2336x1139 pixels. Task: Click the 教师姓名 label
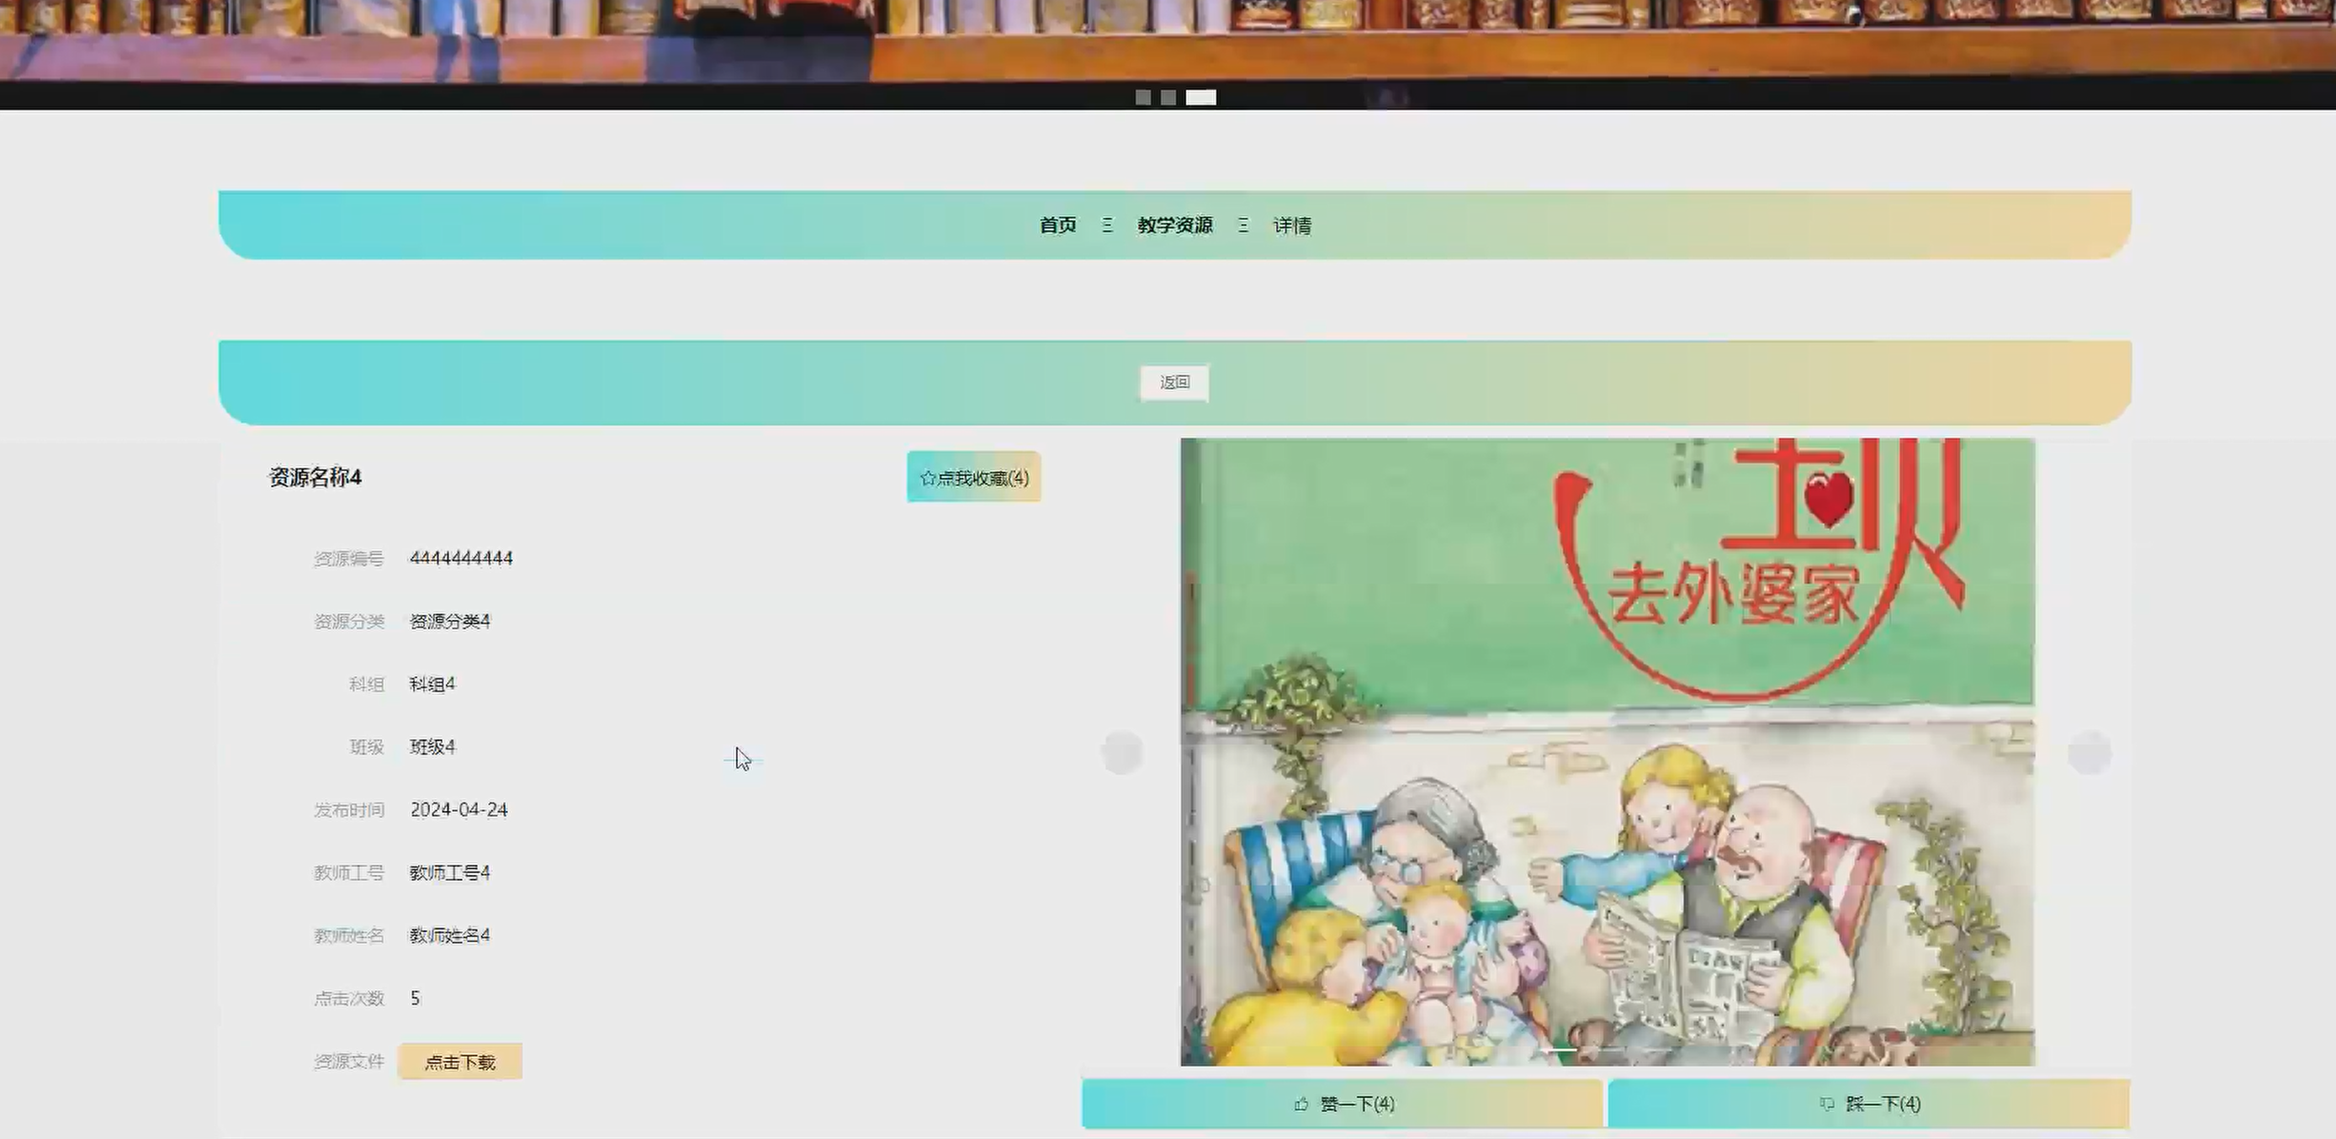(349, 935)
